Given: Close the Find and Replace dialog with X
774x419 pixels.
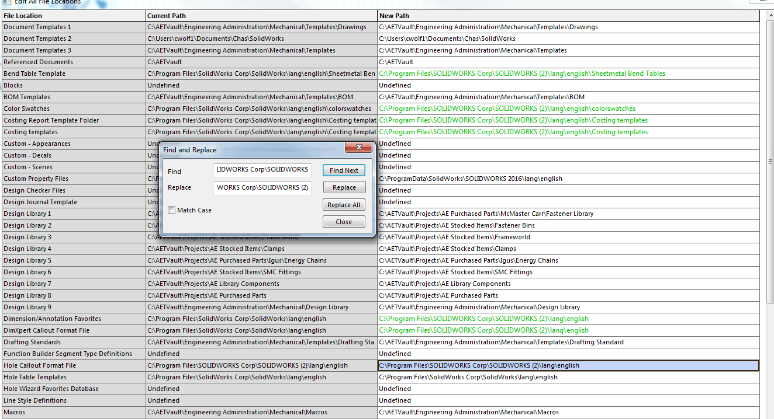Looking at the screenshot, I should point(359,148).
